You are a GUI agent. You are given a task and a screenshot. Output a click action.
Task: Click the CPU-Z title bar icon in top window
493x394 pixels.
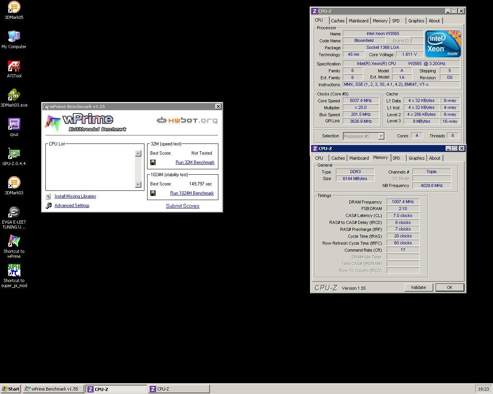[x=315, y=11]
